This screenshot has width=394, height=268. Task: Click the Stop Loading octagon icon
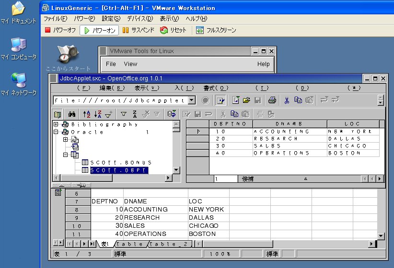coord(206,100)
